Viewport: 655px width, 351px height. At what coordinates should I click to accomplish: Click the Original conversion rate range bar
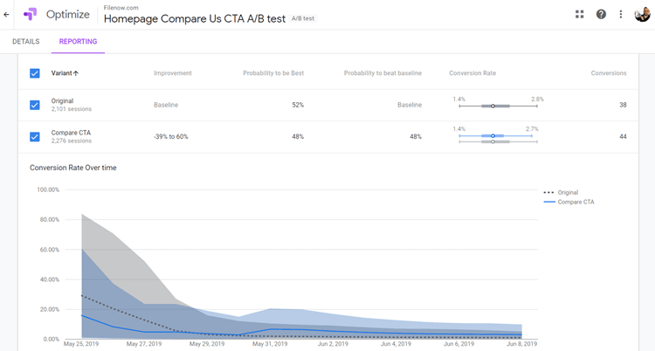point(495,106)
